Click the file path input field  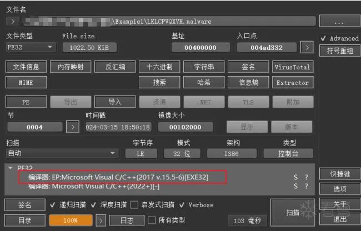tap(169, 22)
